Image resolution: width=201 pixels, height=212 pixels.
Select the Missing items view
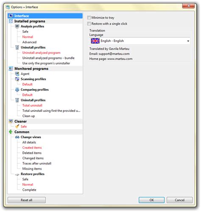32,169
